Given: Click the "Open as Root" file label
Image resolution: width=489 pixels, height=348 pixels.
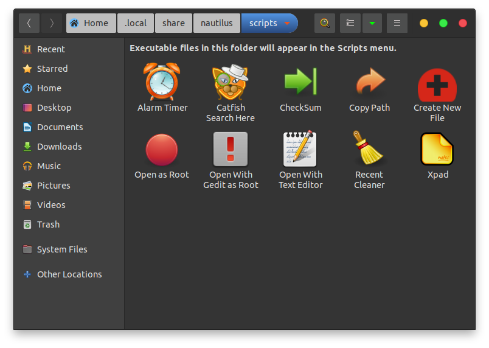Looking at the screenshot, I should pos(162,175).
